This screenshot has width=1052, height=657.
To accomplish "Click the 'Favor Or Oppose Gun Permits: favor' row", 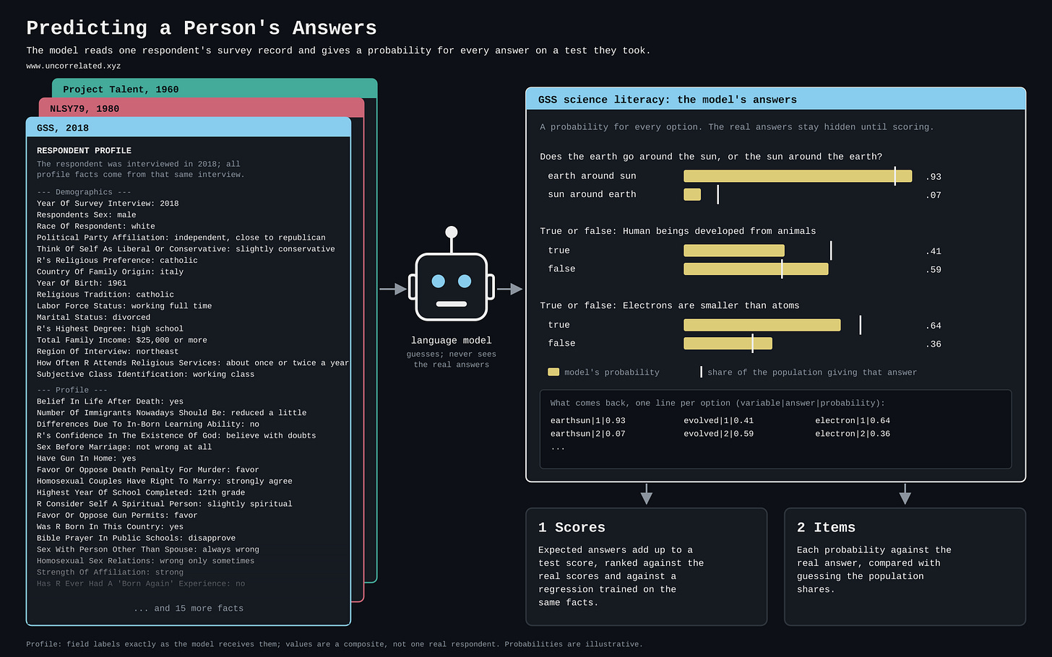I will coord(117,515).
